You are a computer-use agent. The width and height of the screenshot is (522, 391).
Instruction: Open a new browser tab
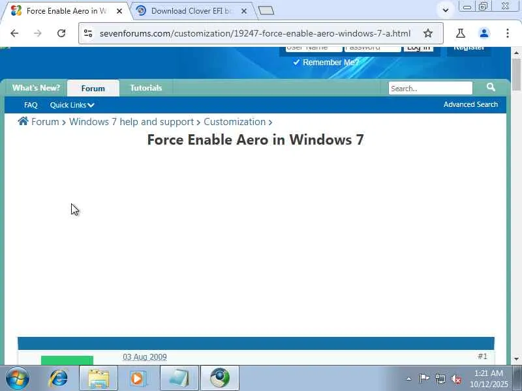(266, 10)
